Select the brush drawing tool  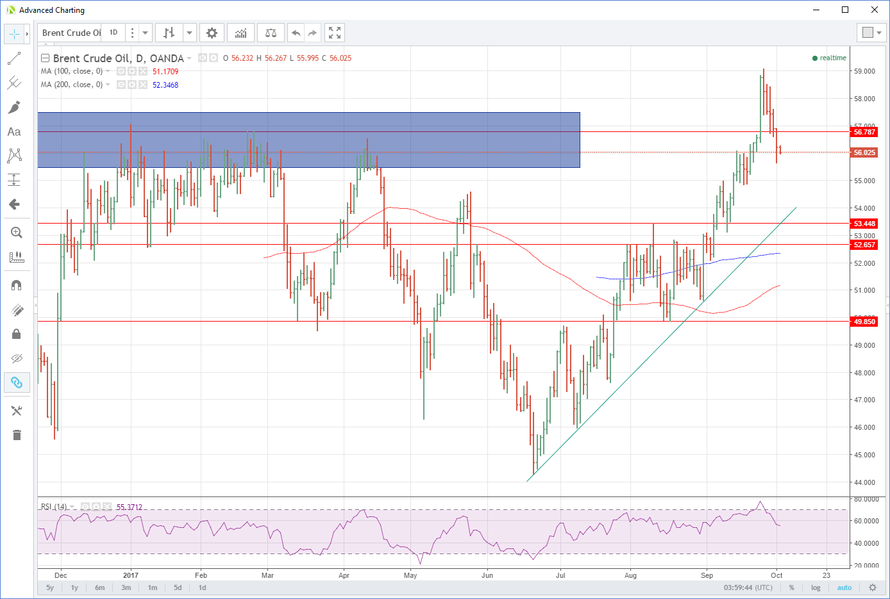coord(14,107)
